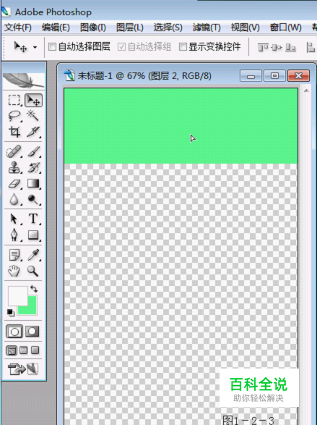Enable 显示变换控件 checkbox
317x425 pixels.
tap(183, 47)
